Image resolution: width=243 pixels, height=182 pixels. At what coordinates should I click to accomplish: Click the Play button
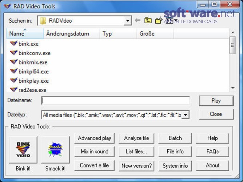click(x=216, y=101)
